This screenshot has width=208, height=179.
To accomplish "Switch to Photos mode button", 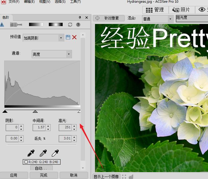I will 182,10.
